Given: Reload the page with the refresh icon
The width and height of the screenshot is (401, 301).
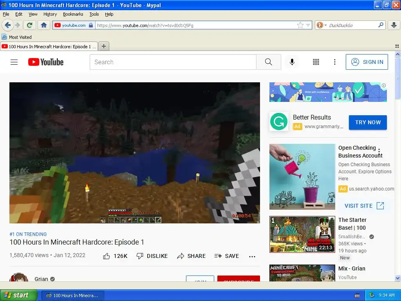Looking at the screenshot, I should tap(30, 25).
